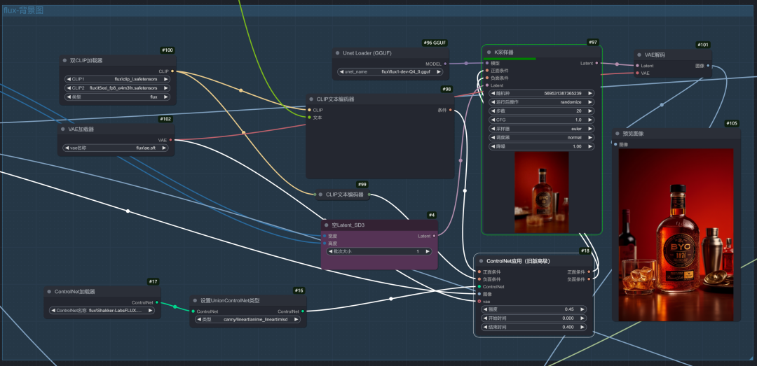This screenshot has width=757, height=366.
Task: Click the 图像 output port on VAE解码
Action: [x=708, y=66]
